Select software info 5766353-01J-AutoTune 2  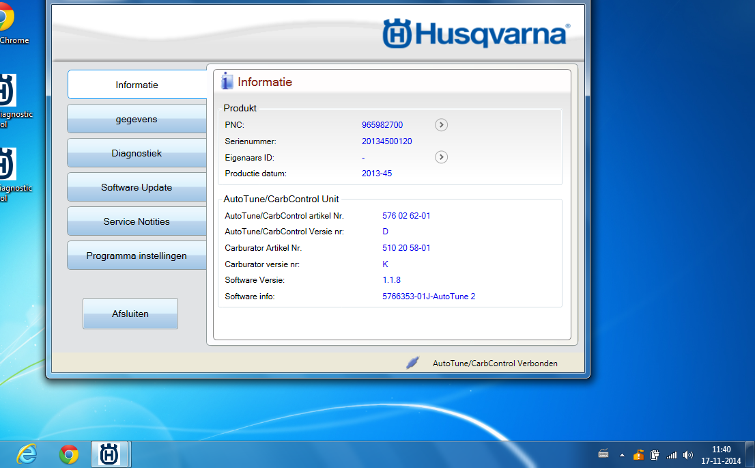click(x=429, y=297)
